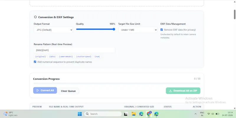Screen dimensions: 236x118
Task: Click the Unchecked by default hint text
Action: point(178,36)
